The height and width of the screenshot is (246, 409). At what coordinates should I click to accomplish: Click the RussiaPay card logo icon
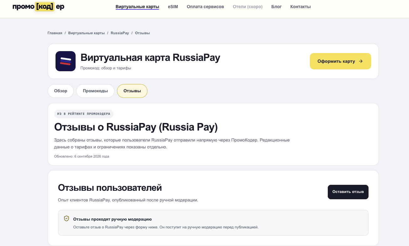(x=66, y=61)
